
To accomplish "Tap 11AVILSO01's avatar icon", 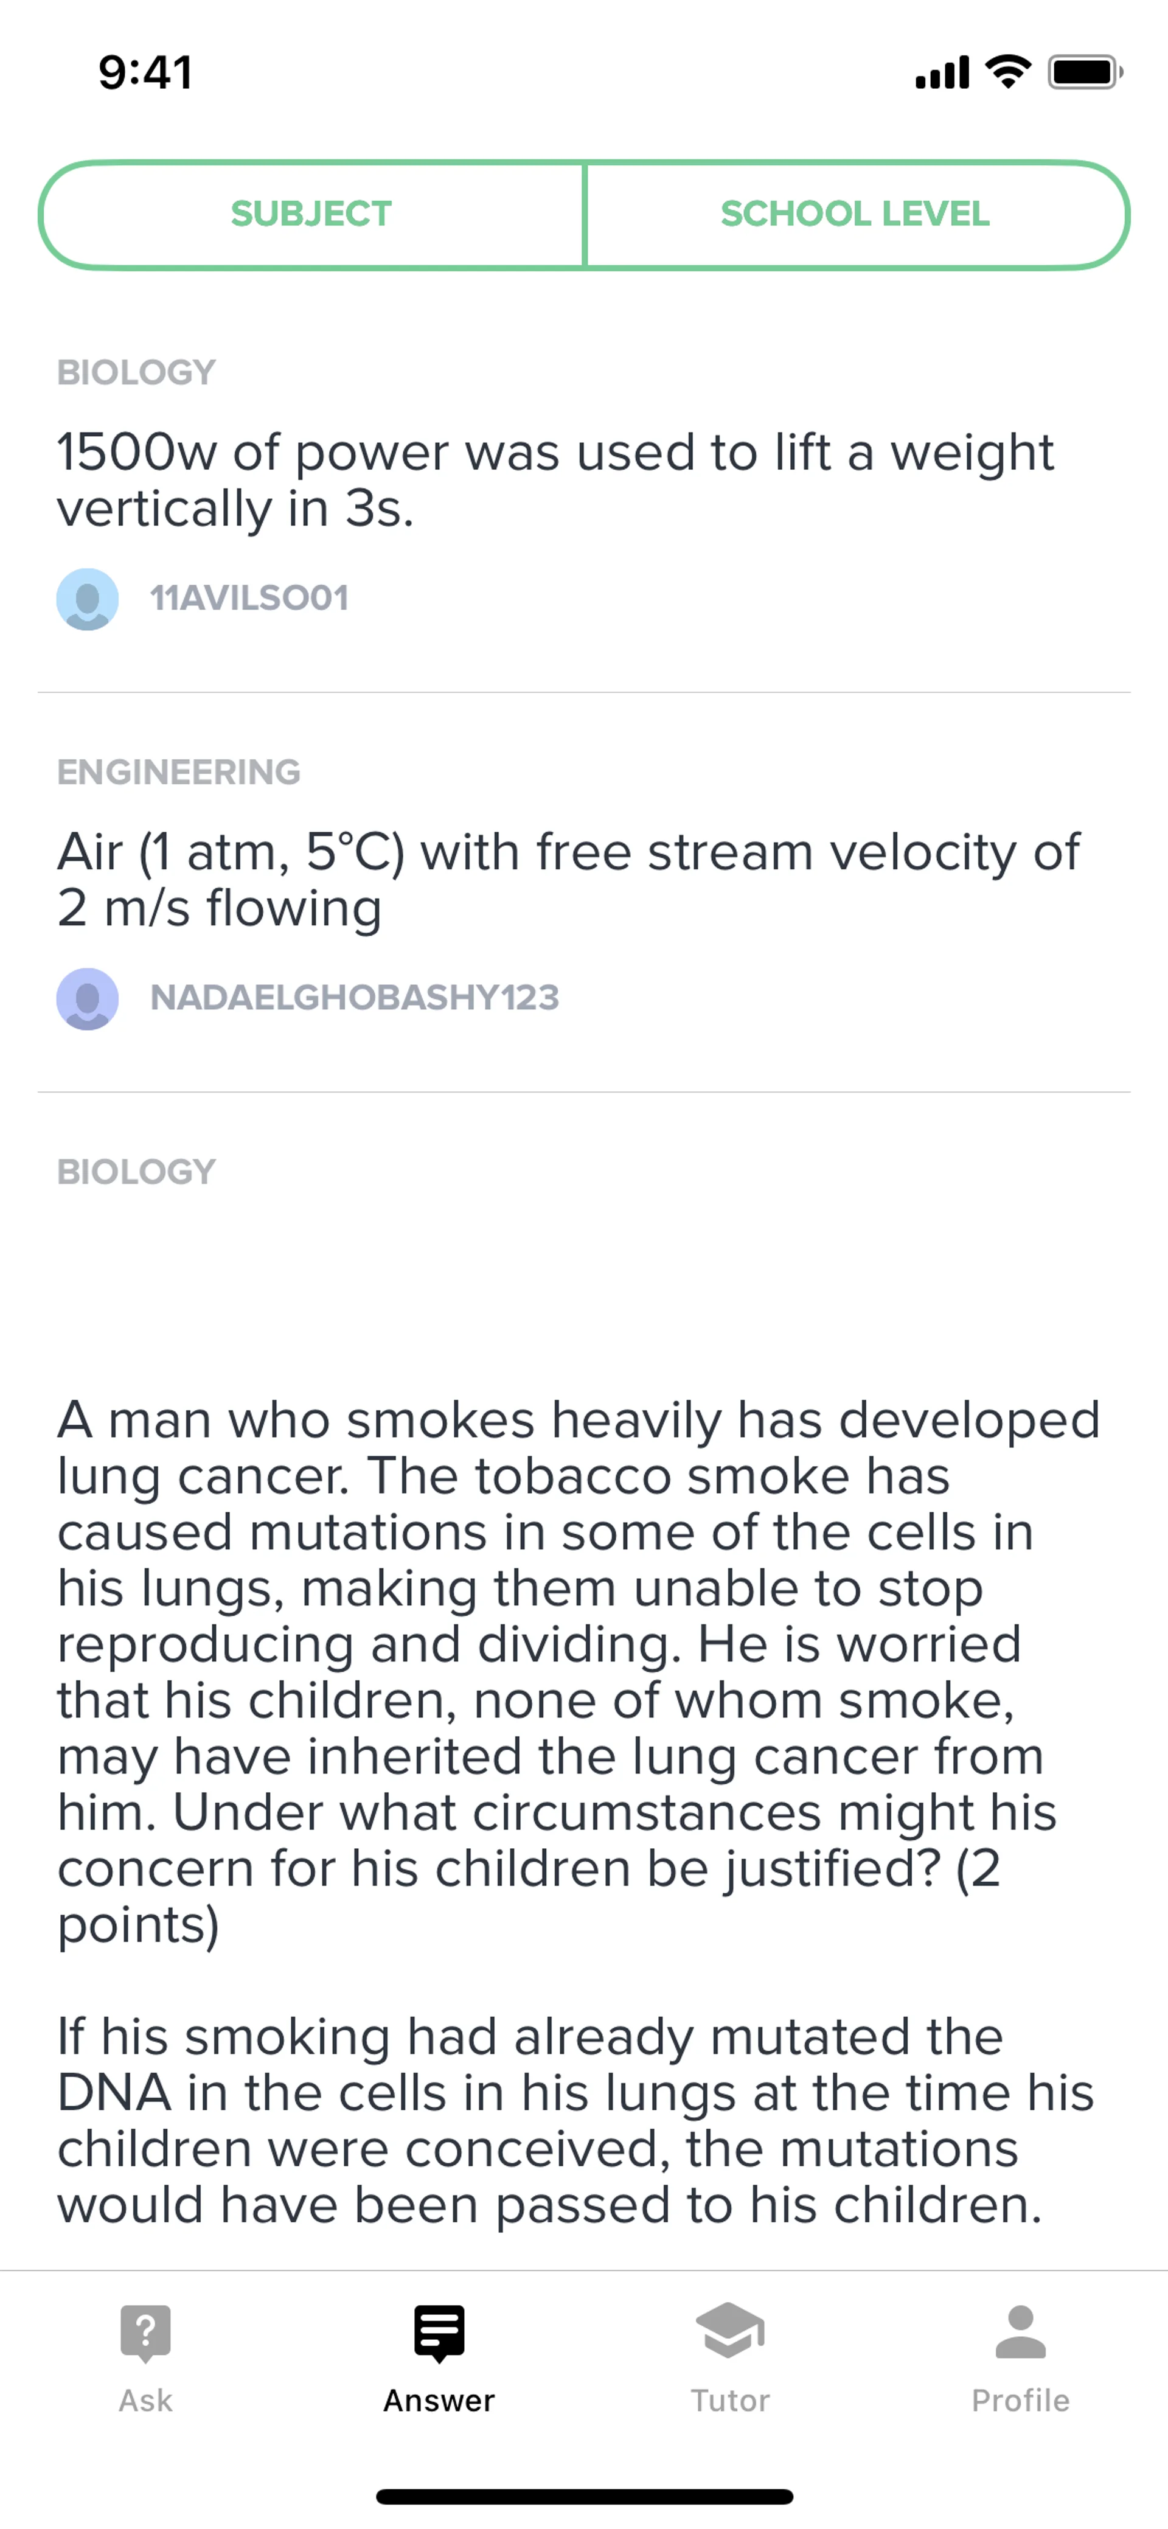I will [88, 599].
